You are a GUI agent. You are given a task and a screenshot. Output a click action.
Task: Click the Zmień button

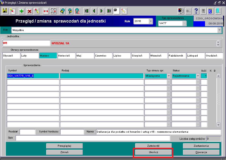[x=65, y=152]
